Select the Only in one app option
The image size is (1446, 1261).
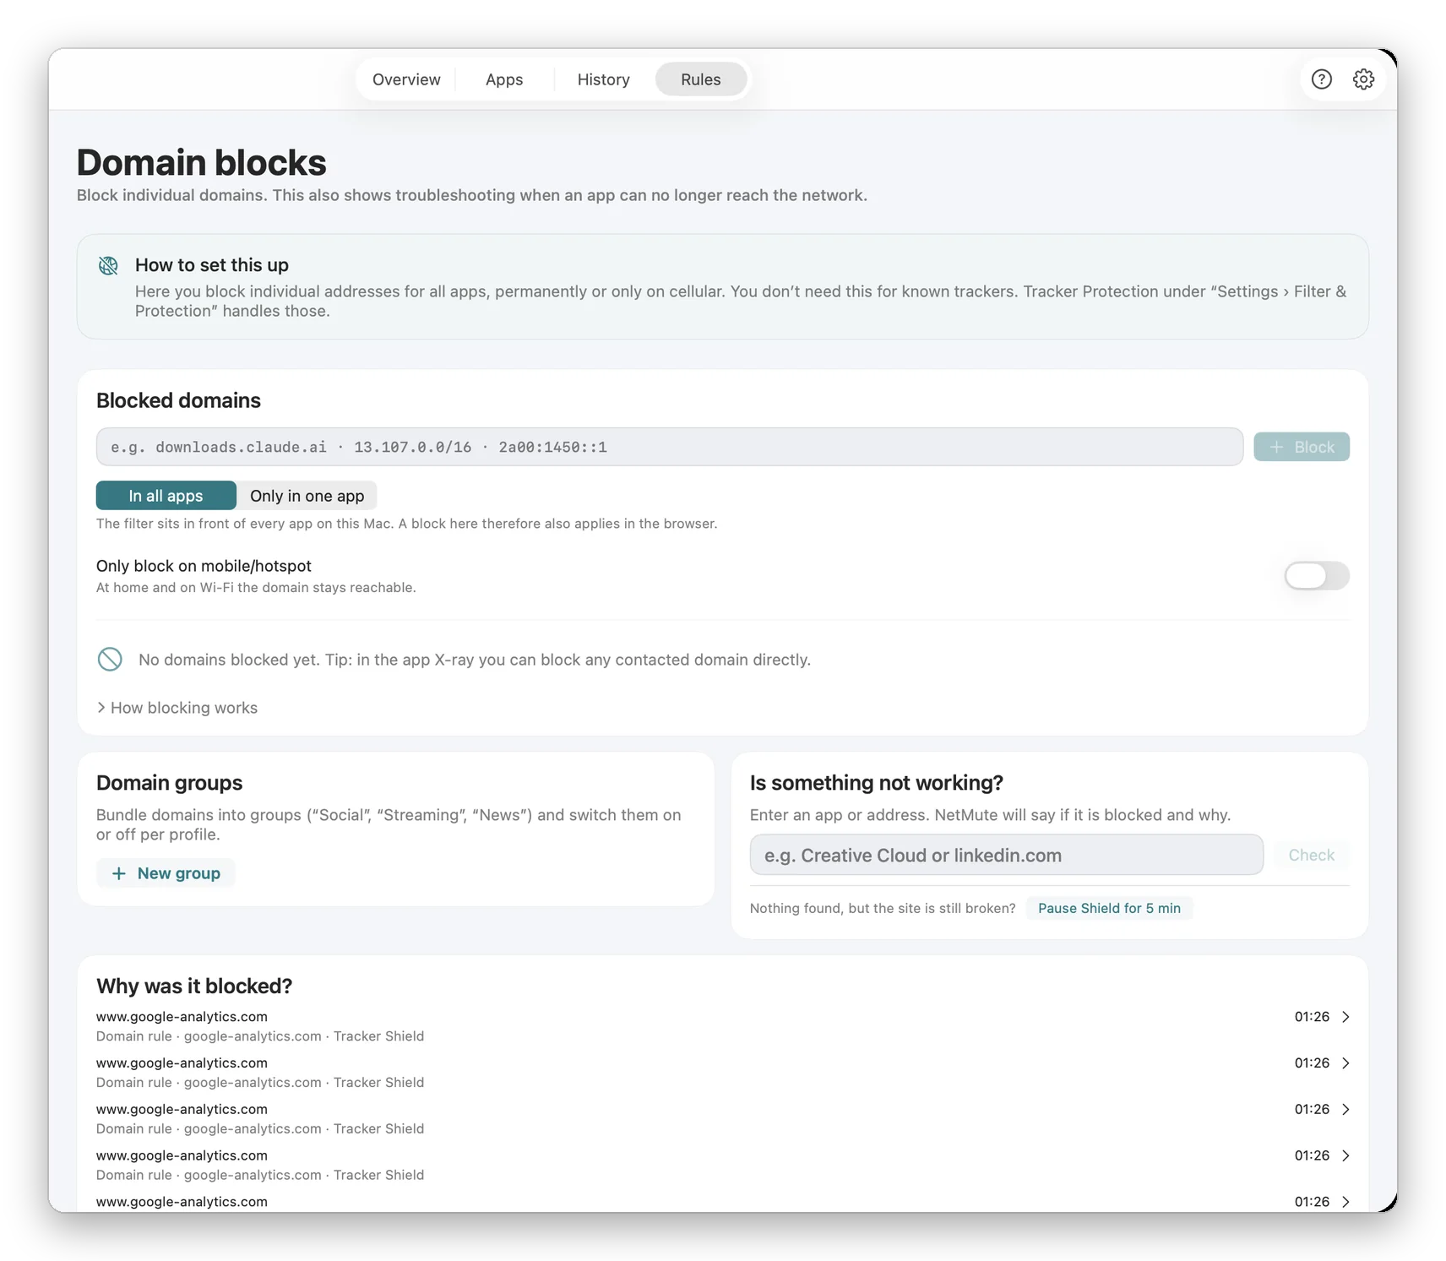click(307, 496)
